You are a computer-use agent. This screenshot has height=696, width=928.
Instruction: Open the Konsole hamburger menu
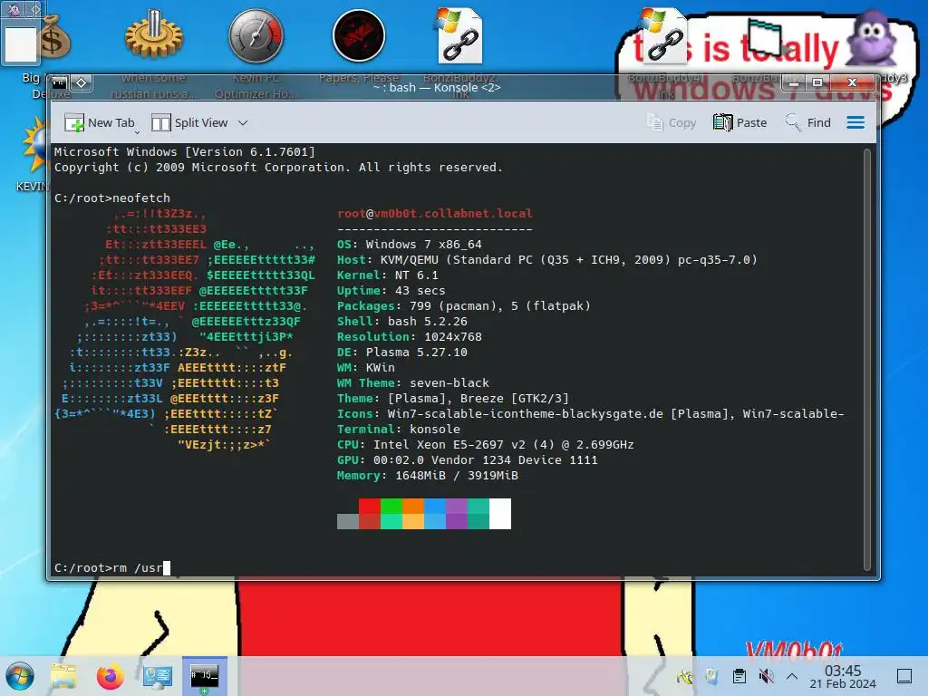tap(855, 122)
